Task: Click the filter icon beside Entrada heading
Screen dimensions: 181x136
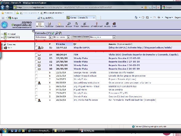Action: tap(60, 33)
